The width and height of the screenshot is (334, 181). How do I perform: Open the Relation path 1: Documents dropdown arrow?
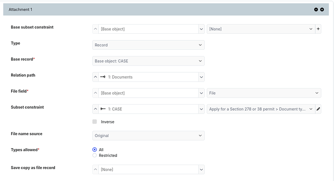point(201,77)
